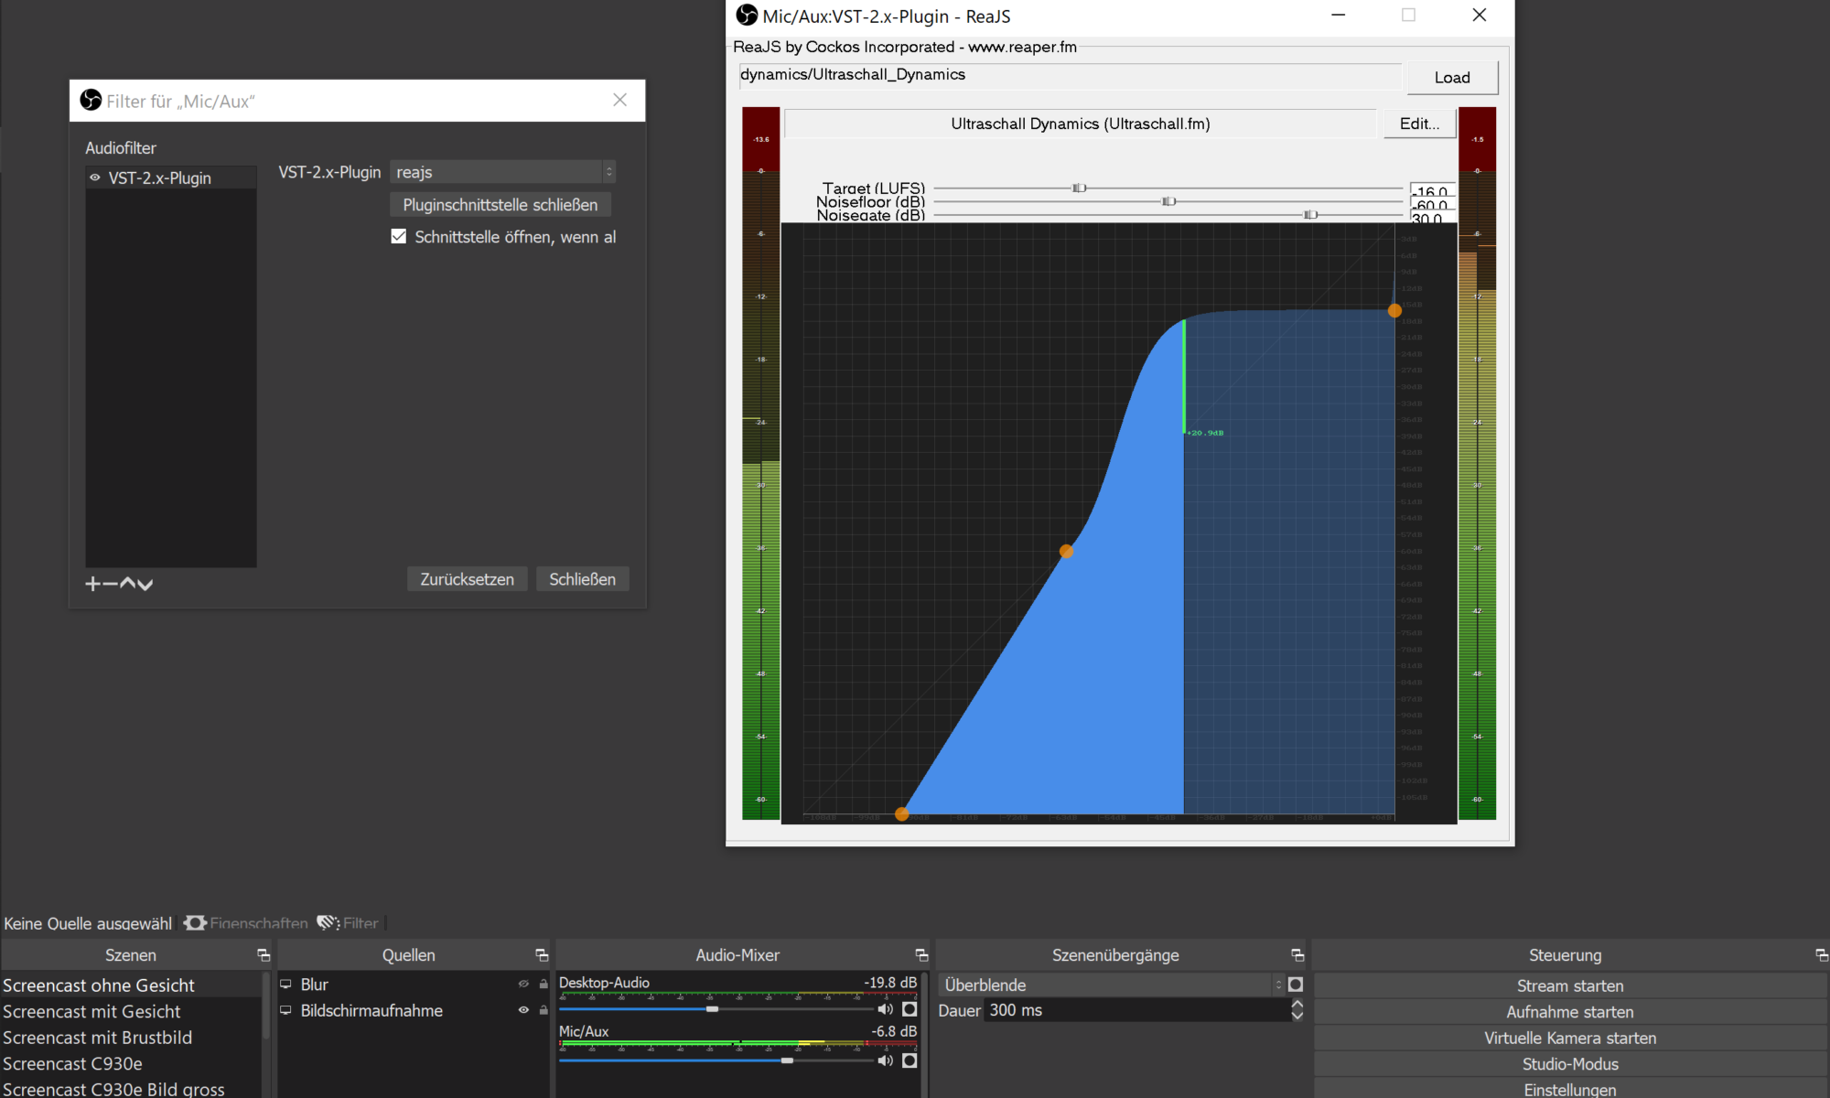This screenshot has width=1830, height=1098.
Task: Click Filter icon in source toolbar
Action: 328,922
